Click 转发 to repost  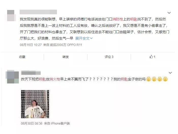pyautogui.click(x=66, y=57)
